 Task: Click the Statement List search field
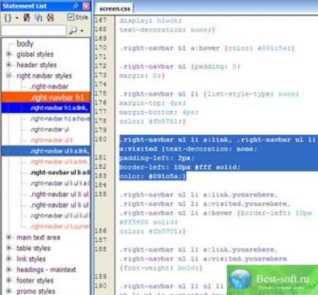pyautogui.click(x=33, y=30)
